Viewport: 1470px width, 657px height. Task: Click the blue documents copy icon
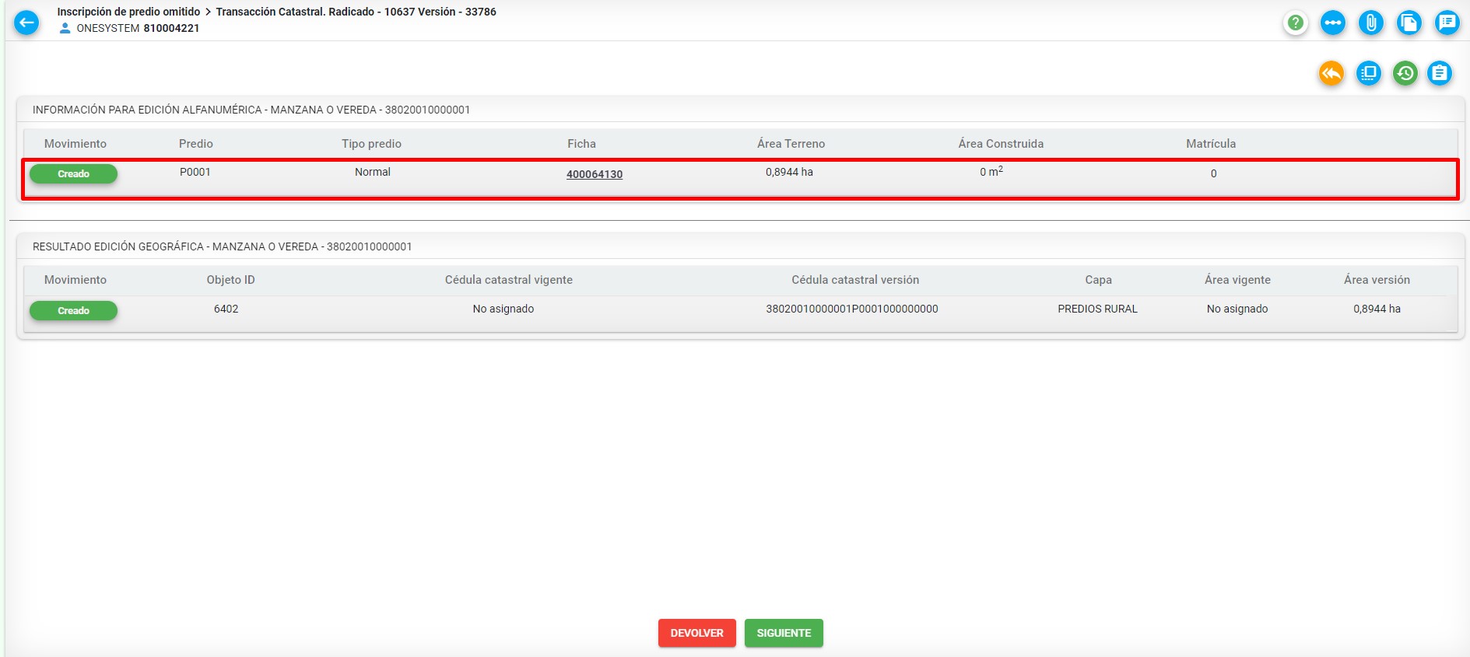(1409, 23)
